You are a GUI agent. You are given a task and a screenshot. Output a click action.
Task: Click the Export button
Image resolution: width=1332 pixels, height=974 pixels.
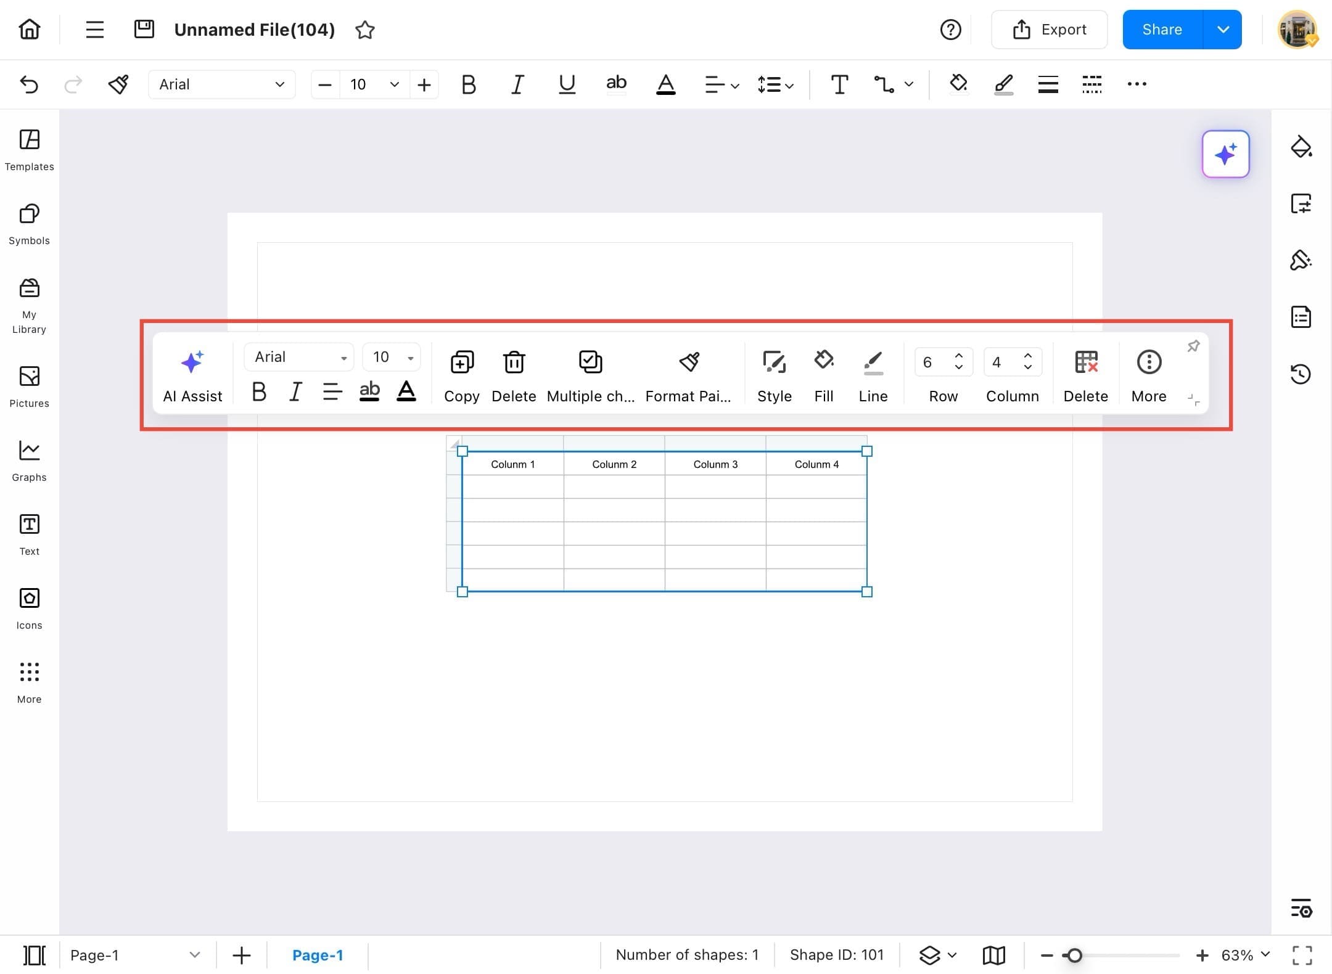click(1049, 29)
